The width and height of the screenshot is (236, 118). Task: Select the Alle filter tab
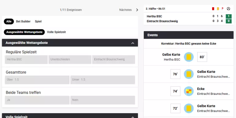pyautogui.click(x=9, y=21)
